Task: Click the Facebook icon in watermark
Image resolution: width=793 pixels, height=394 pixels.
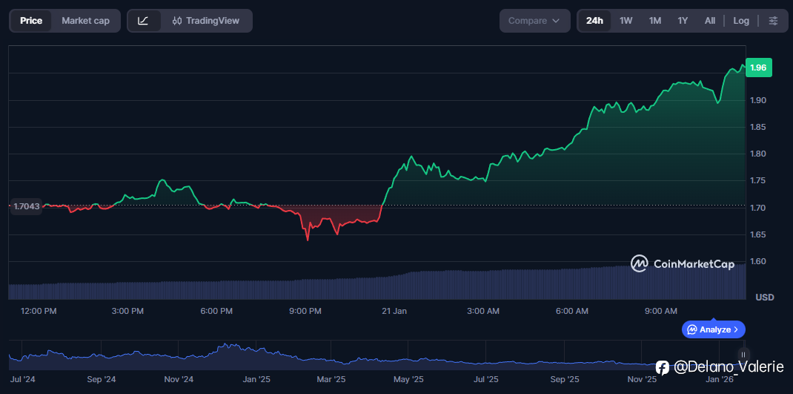Action: (663, 367)
